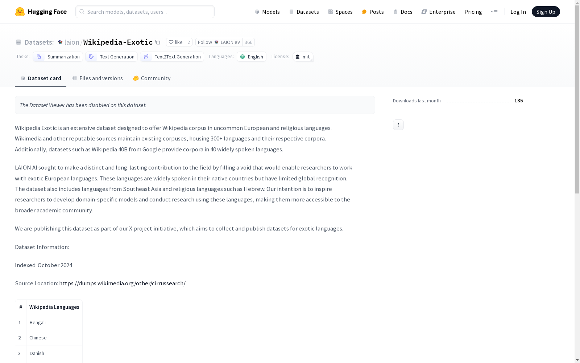This screenshot has width=580, height=363.
Task: Select the mit license tag
Action: [x=303, y=57]
